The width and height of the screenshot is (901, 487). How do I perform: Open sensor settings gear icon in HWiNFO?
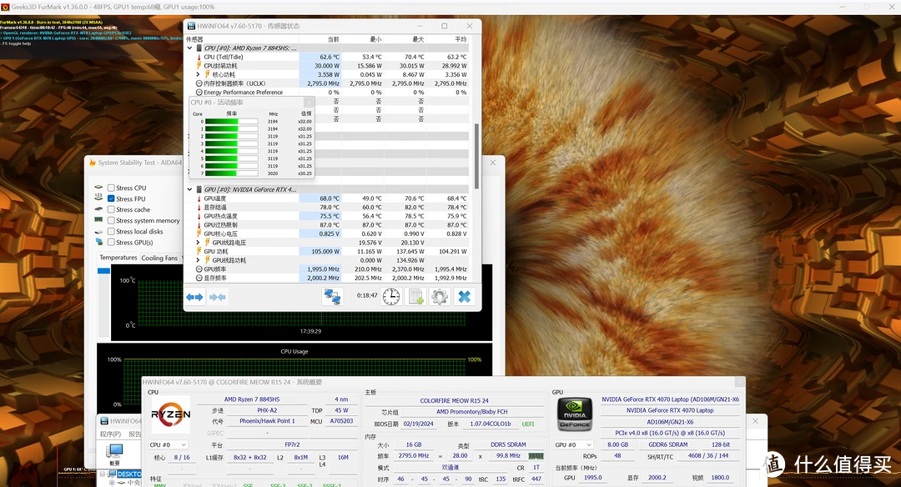440,296
